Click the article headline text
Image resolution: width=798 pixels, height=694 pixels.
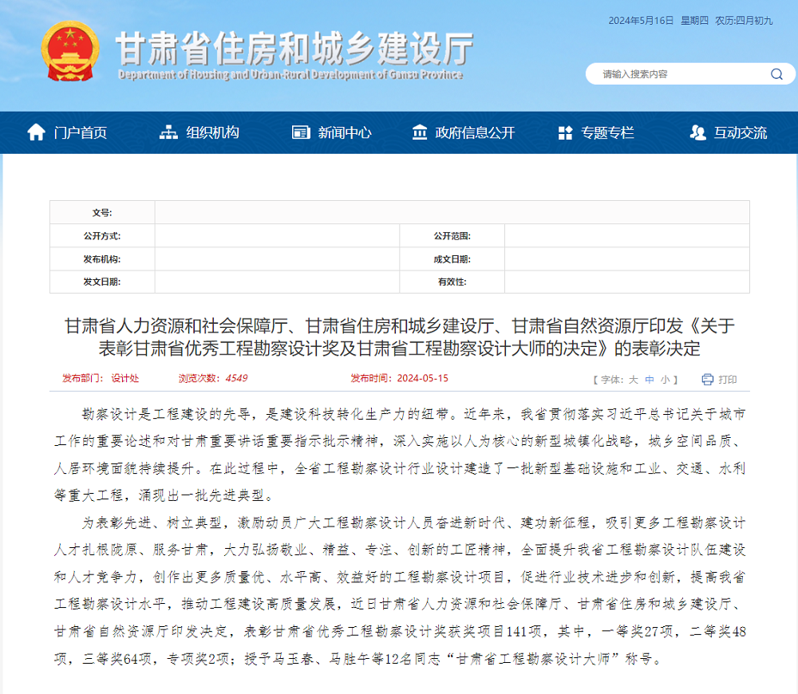(x=400, y=337)
